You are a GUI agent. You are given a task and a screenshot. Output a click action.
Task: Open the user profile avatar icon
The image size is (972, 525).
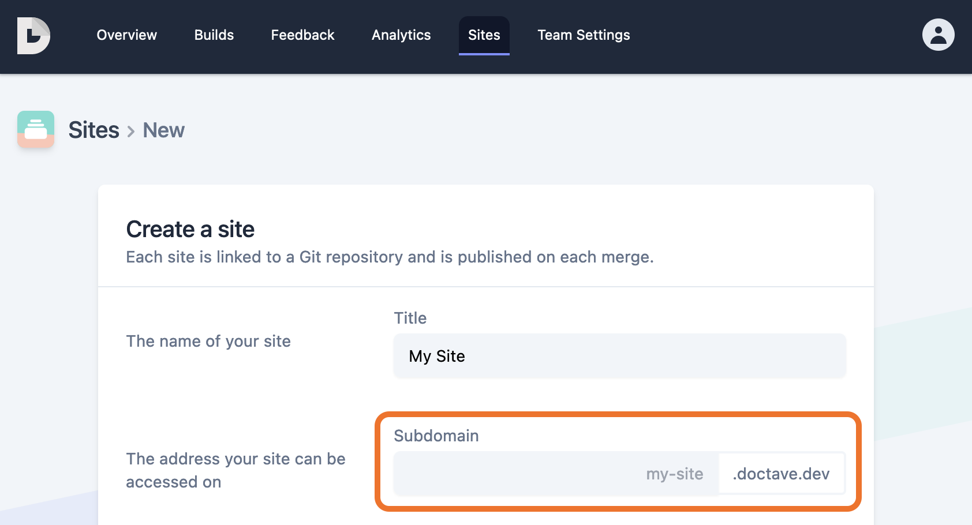938,35
